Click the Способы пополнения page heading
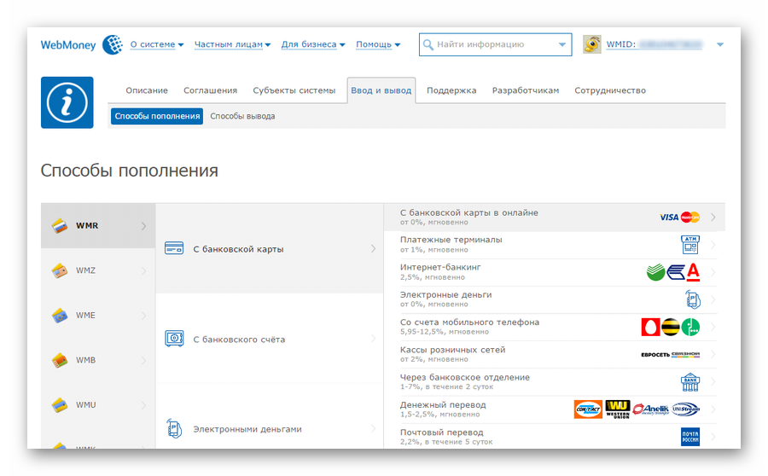Image resolution: width=768 pixels, height=476 pixels. [x=130, y=171]
